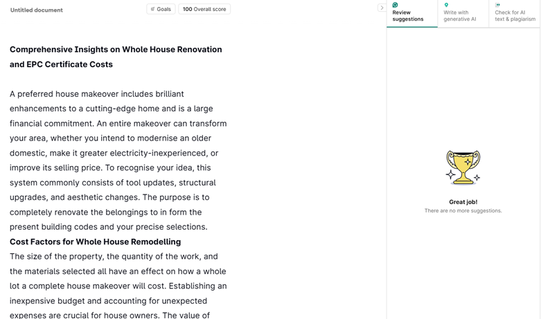View the 100 Overall score details
Viewport: 541px width, 319px height.
204,9
